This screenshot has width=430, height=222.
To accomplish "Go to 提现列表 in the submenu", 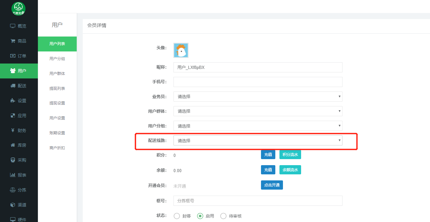I will 57,89.
